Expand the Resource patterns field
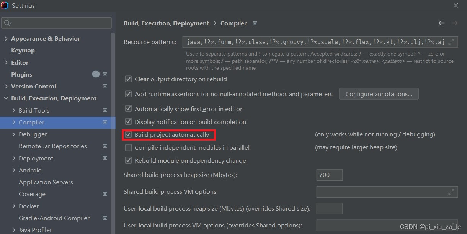The width and height of the screenshot is (467, 234). [x=451, y=42]
